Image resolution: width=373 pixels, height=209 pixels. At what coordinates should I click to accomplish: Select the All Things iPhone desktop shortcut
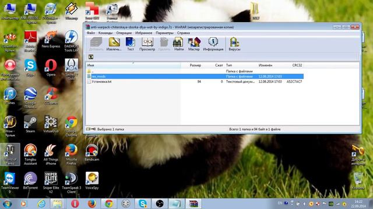(51, 154)
